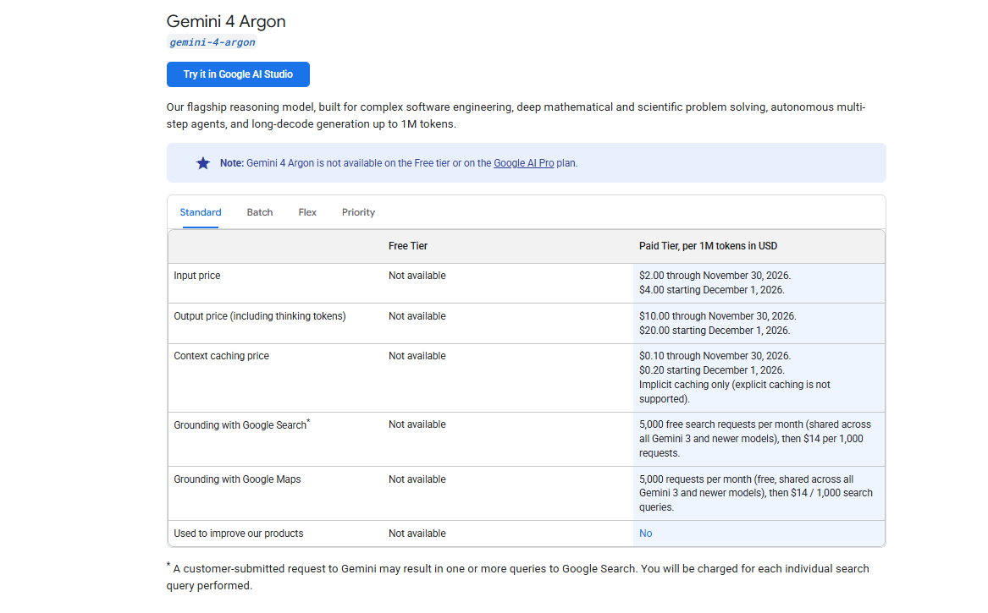
Task: Click the asterisk superscript after Google Search
Action: [x=308, y=421]
